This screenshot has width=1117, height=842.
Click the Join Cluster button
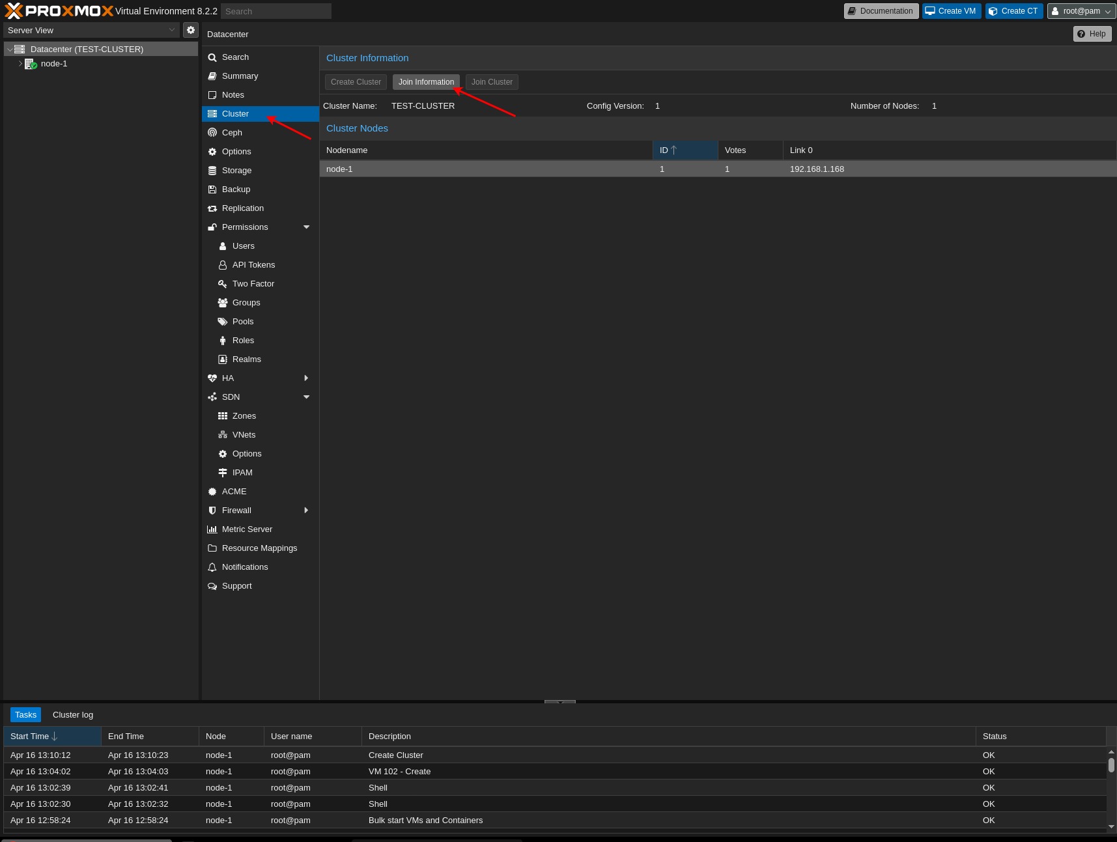(x=492, y=82)
